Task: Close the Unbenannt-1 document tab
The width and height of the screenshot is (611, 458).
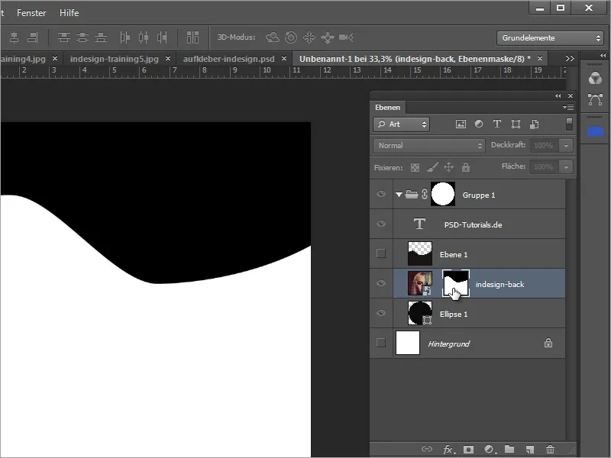Action: (x=540, y=59)
